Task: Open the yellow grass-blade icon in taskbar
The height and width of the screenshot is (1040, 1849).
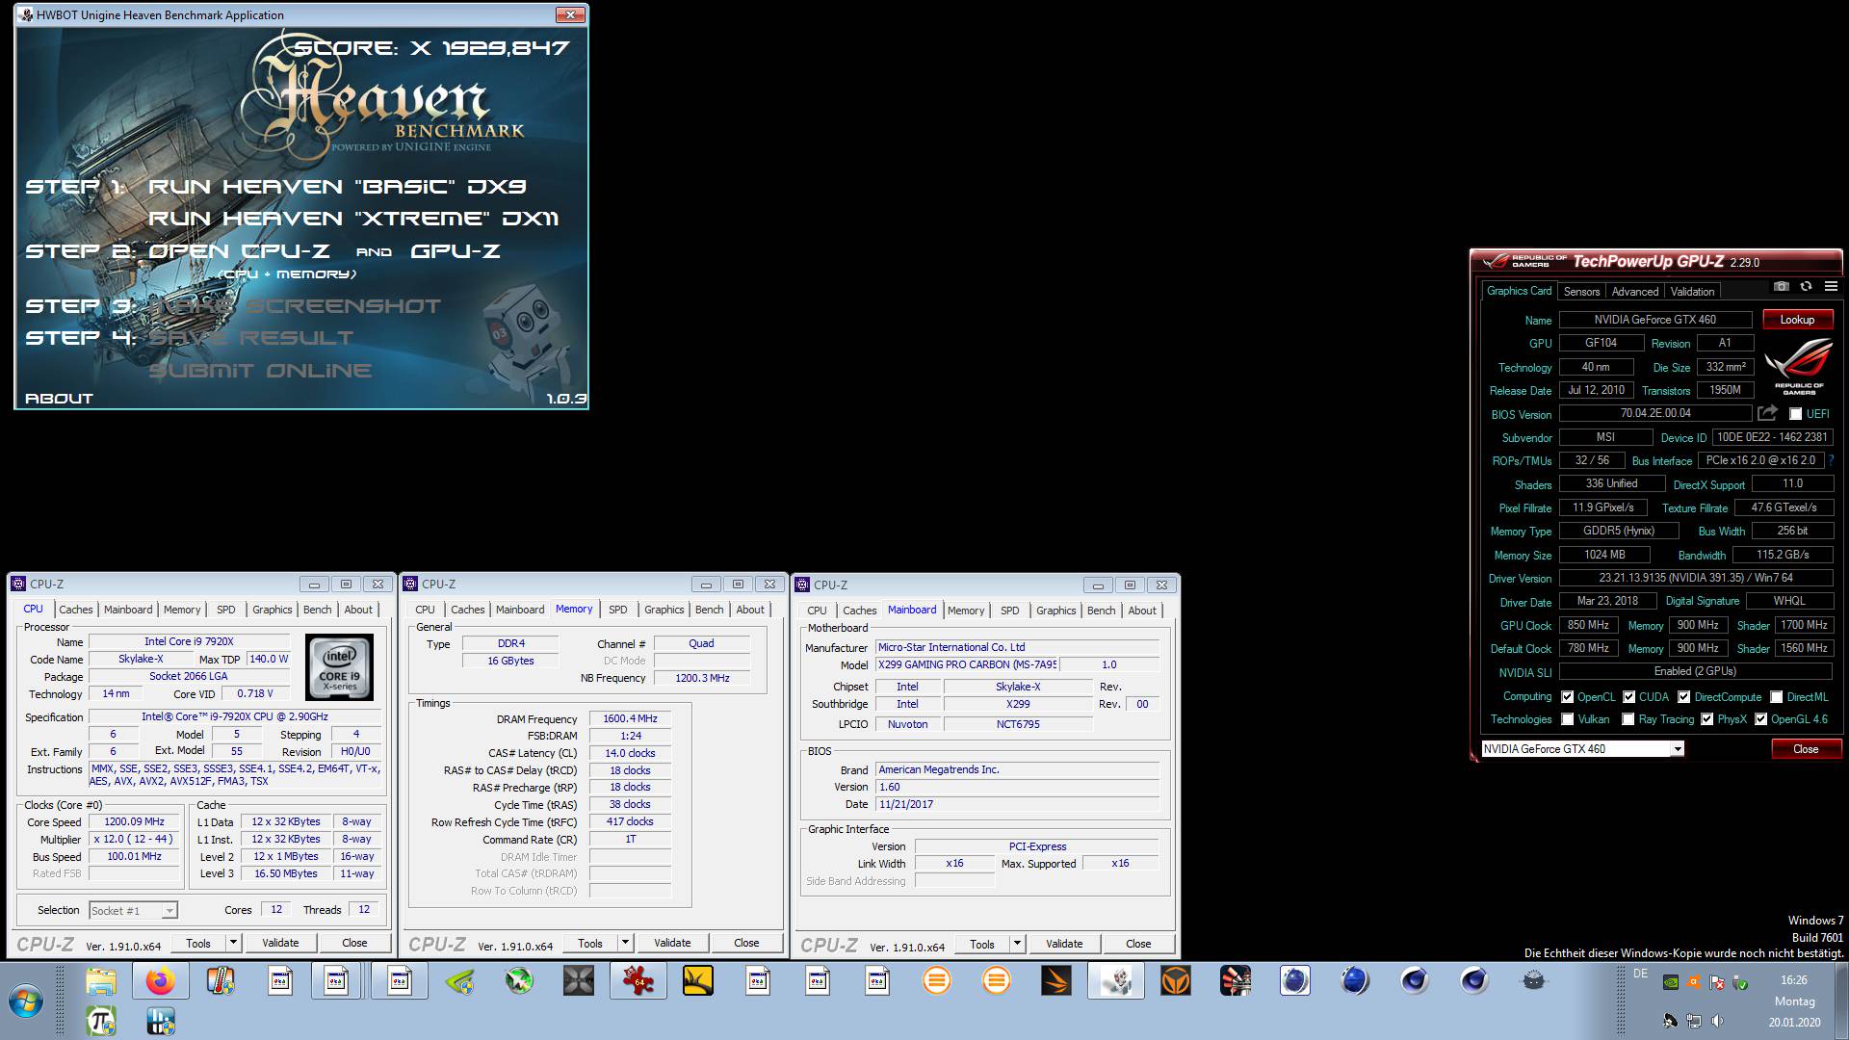Action: [x=698, y=981]
